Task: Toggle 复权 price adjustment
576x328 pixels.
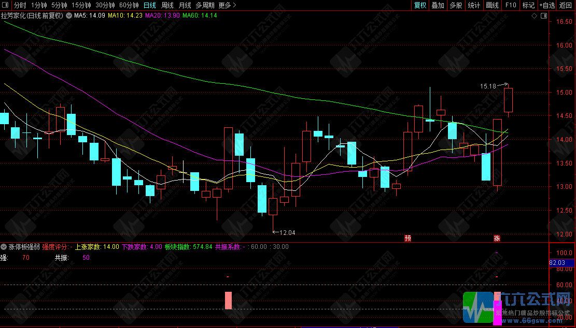Action: (420, 5)
